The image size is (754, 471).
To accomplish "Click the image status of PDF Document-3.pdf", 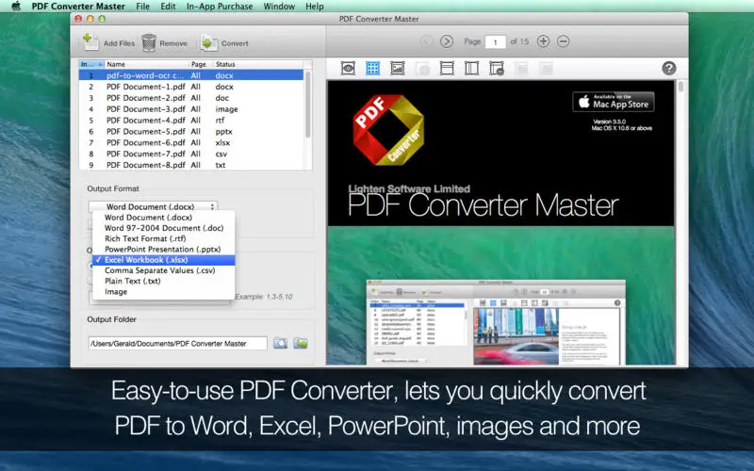I will [226, 109].
